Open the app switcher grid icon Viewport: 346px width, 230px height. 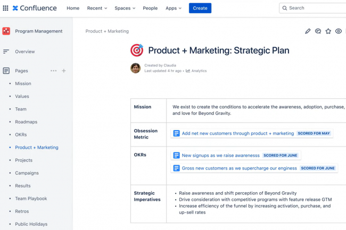[x=6, y=8]
